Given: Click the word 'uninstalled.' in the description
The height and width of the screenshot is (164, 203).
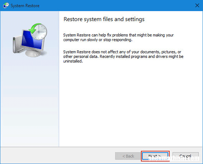Looking at the screenshot, I should coord(73,61).
